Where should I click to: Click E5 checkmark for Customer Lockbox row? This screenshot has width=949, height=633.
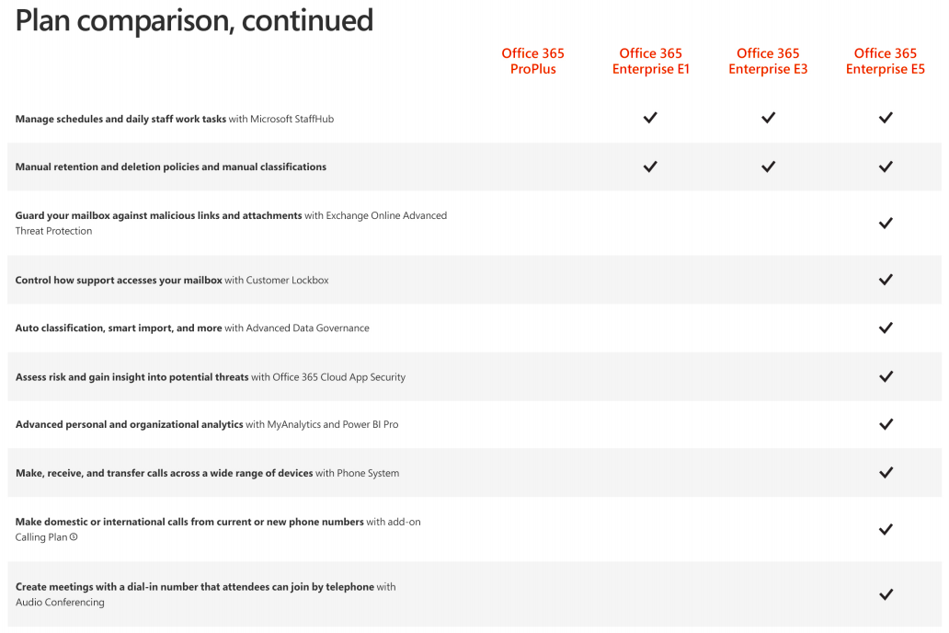886,280
